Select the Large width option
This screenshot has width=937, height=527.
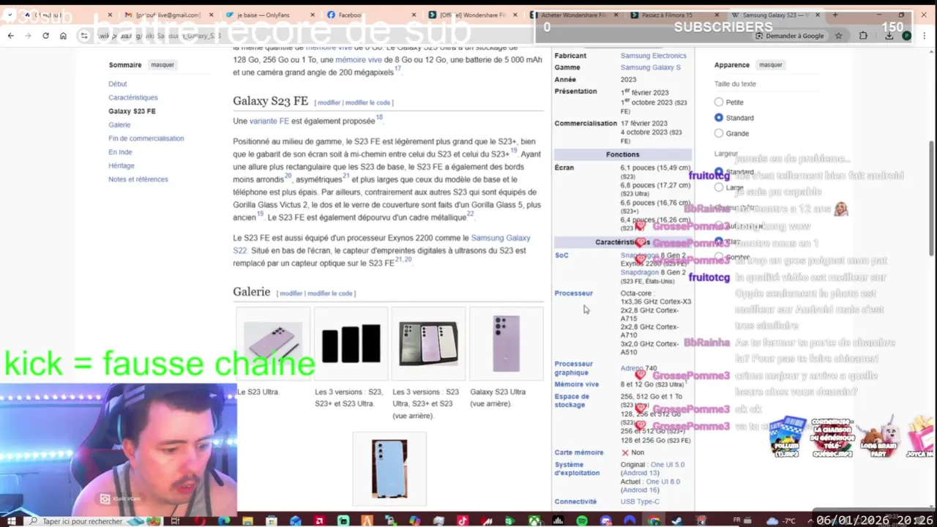719,187
